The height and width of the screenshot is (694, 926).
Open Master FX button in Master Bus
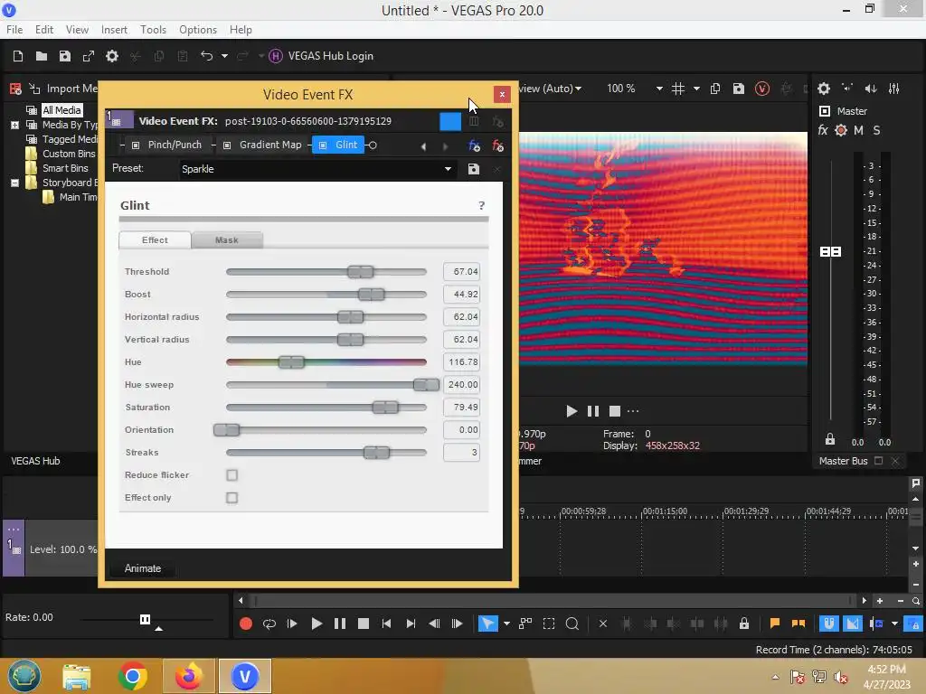click(x=823, y=130)
